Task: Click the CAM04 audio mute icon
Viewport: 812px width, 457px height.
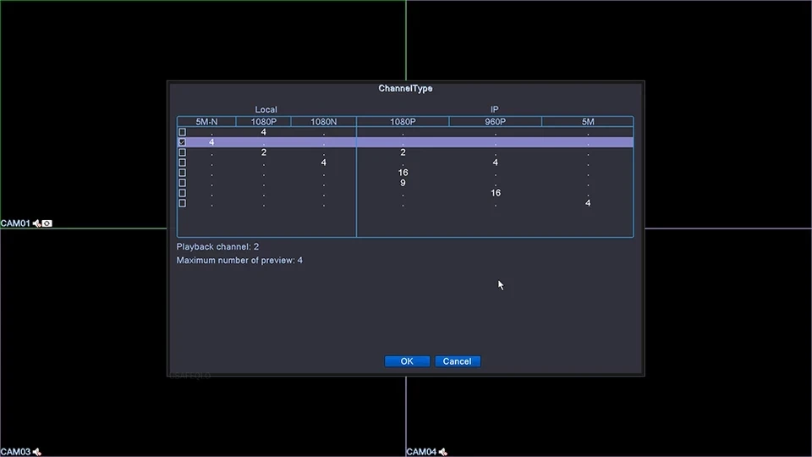Action: [442, 452]
